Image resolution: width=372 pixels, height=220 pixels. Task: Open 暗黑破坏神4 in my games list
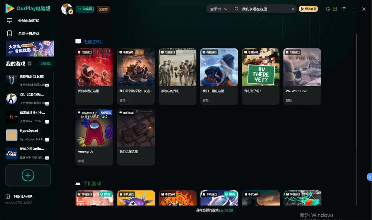(x=28, y=117)
